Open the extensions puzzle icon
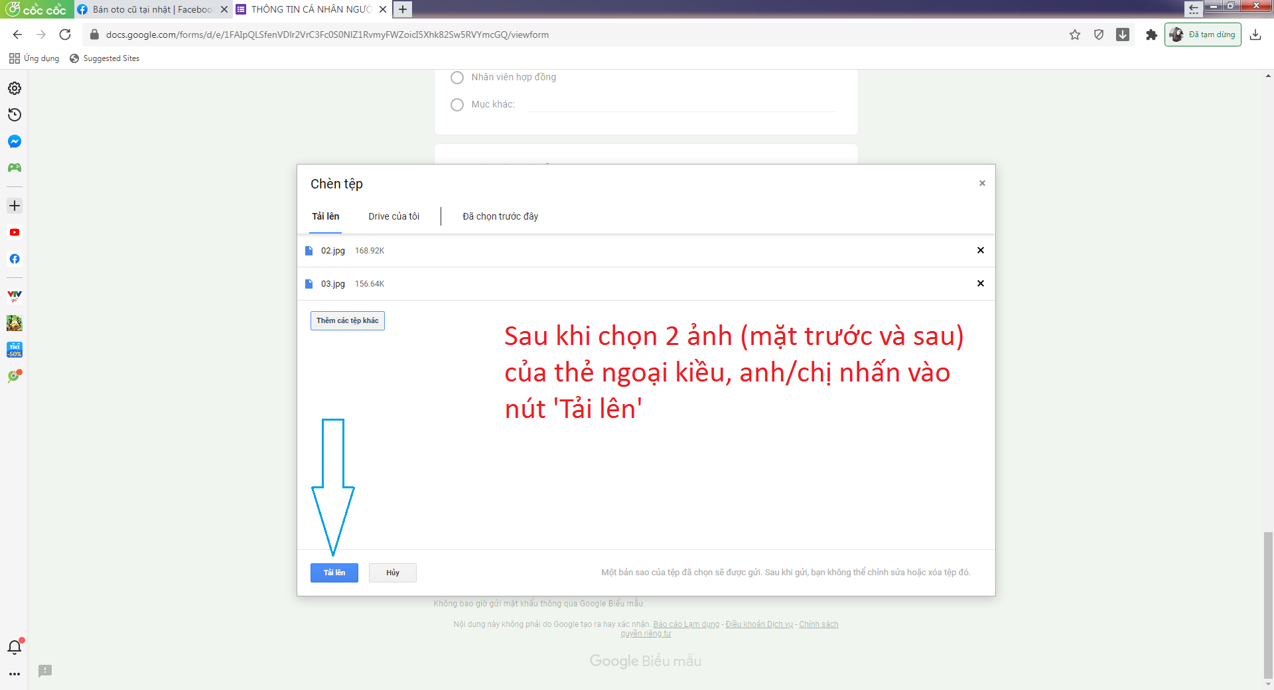 pos(1151,34)
